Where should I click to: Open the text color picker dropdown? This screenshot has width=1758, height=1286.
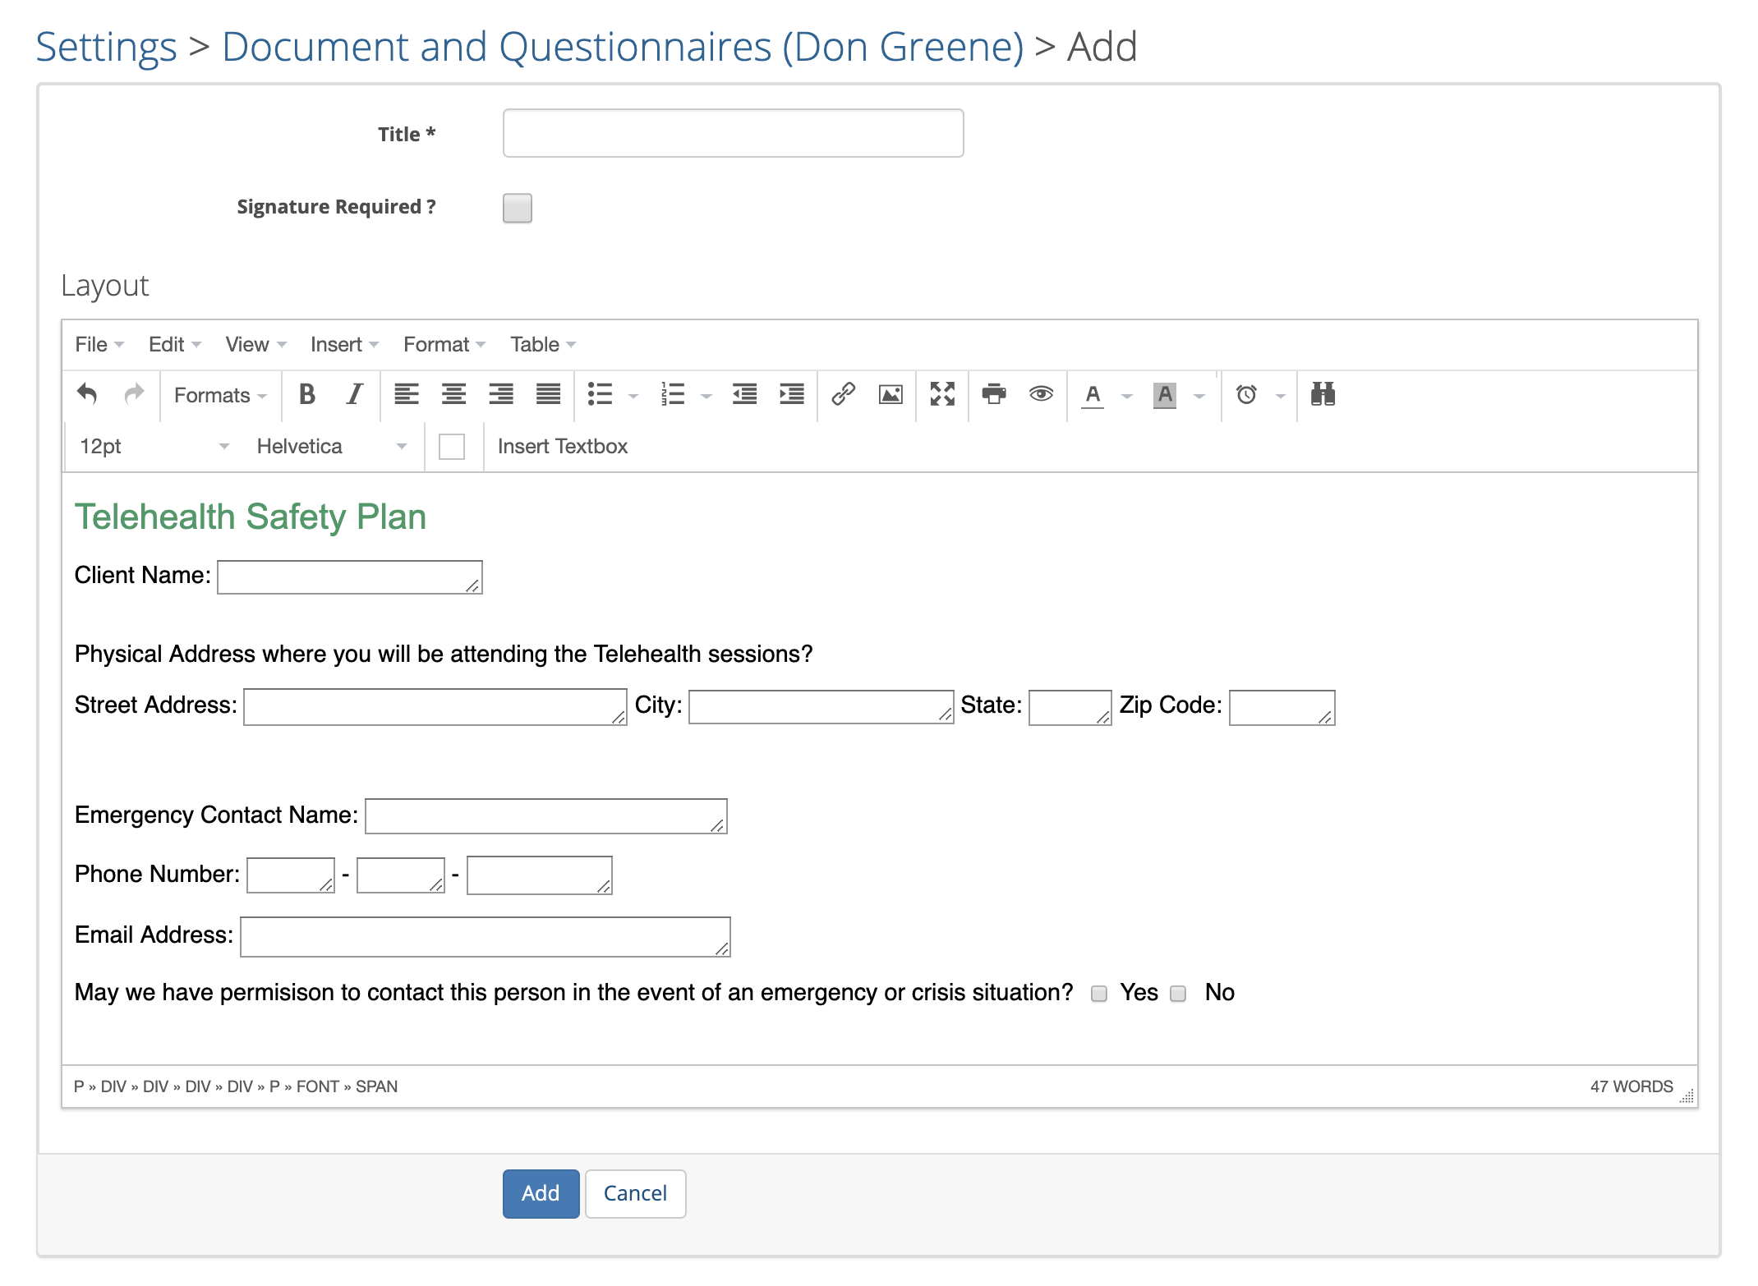click(1127, 395)
